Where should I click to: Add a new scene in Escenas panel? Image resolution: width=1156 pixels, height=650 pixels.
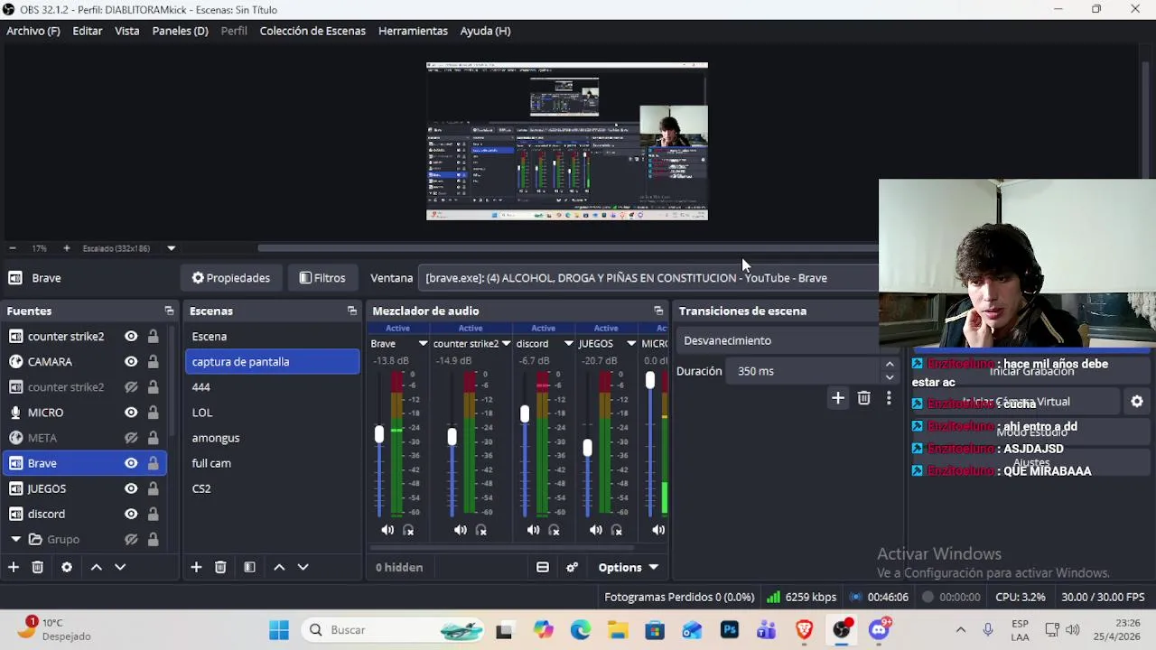pos(196,567)
